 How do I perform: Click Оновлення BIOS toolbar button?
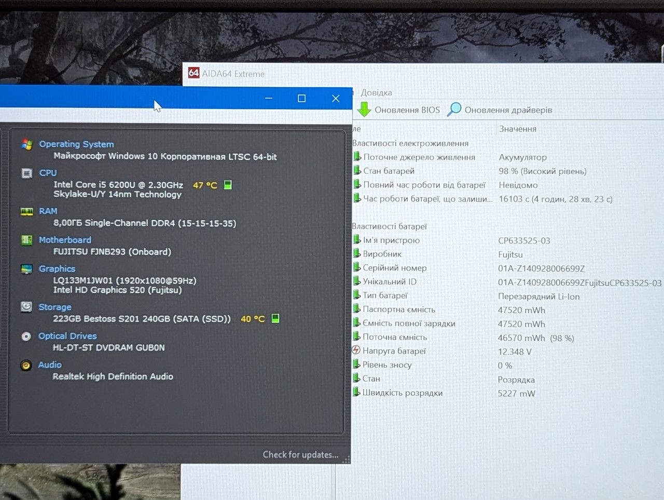point(398,110)
